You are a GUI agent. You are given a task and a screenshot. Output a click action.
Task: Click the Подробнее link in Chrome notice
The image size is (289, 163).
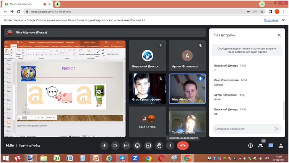click(x=271, y=20)
